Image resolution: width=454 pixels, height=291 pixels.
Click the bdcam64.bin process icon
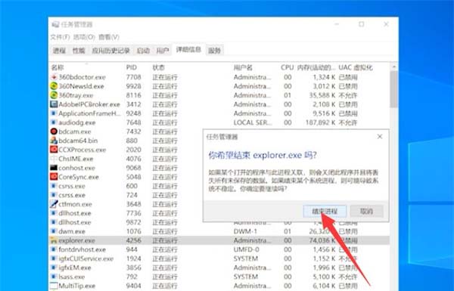tap(54, 141)
